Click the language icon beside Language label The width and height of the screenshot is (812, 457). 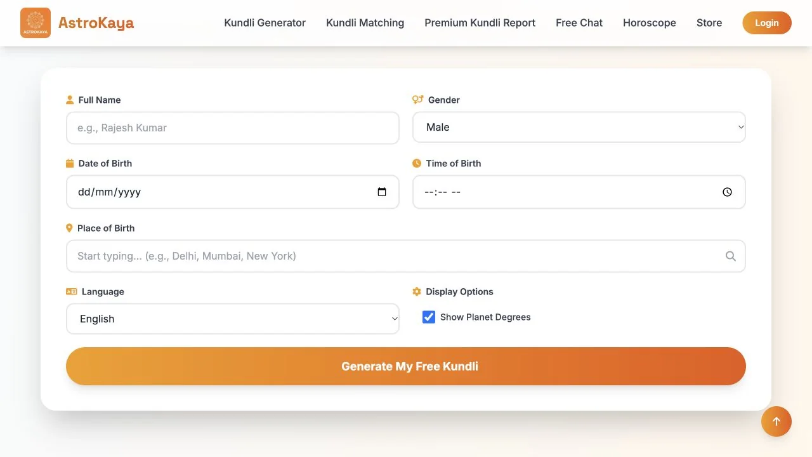[71, 291]
